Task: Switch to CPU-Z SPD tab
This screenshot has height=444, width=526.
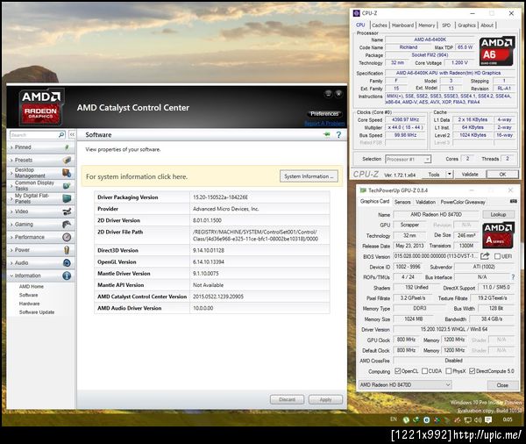Action: click(446, 25)
